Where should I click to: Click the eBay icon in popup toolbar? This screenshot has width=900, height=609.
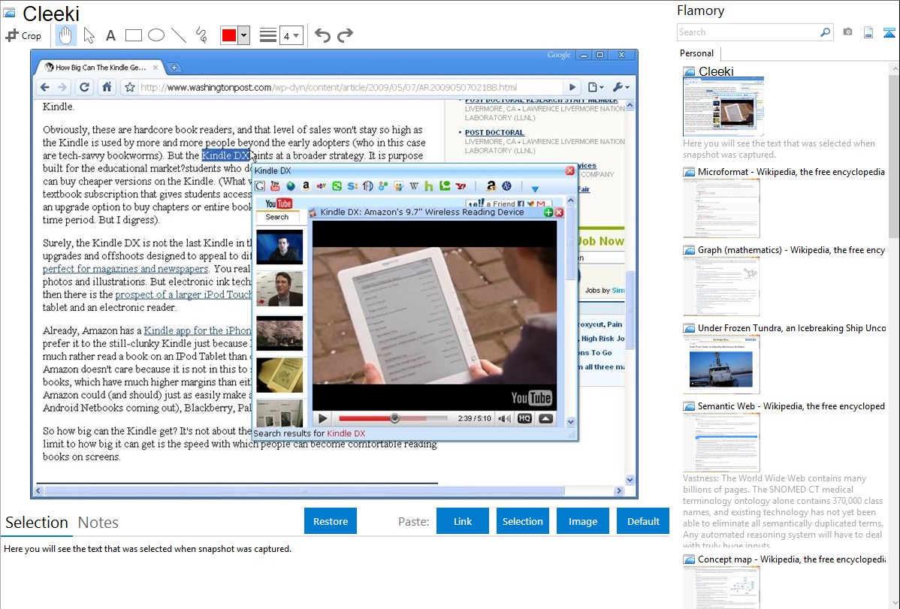pos(322,186)
